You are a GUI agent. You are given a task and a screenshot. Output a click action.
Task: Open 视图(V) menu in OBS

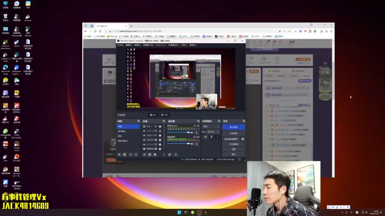(137, 45)
